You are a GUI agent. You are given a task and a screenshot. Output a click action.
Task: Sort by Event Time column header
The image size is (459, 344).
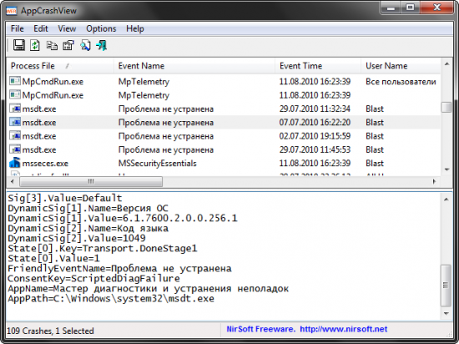point(318,66)
